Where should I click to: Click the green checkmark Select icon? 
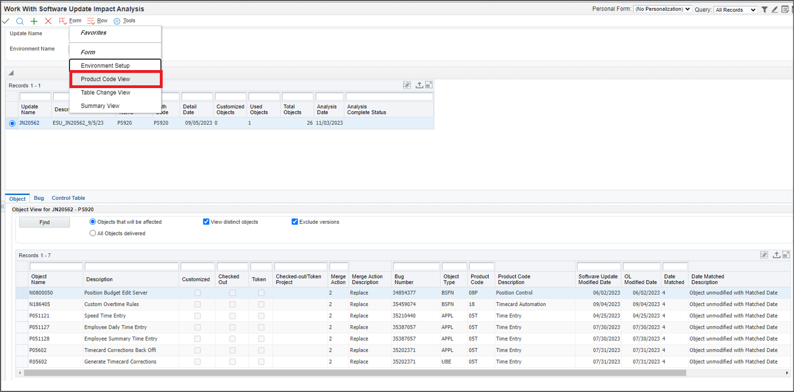click(x=6, y=21)
